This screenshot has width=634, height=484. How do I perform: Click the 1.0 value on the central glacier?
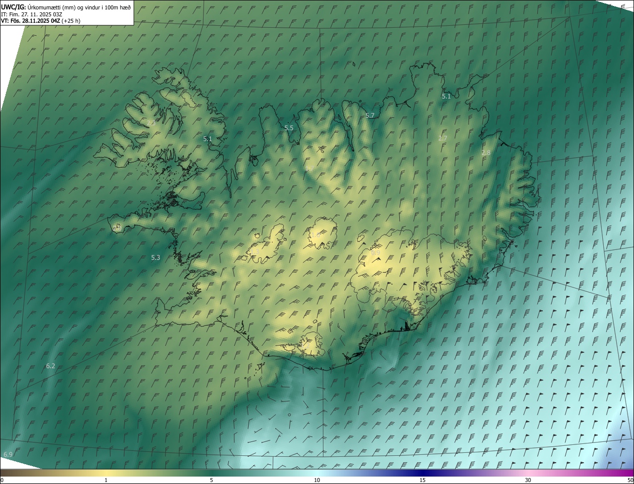pyautogui.click(x=315, y=235)
